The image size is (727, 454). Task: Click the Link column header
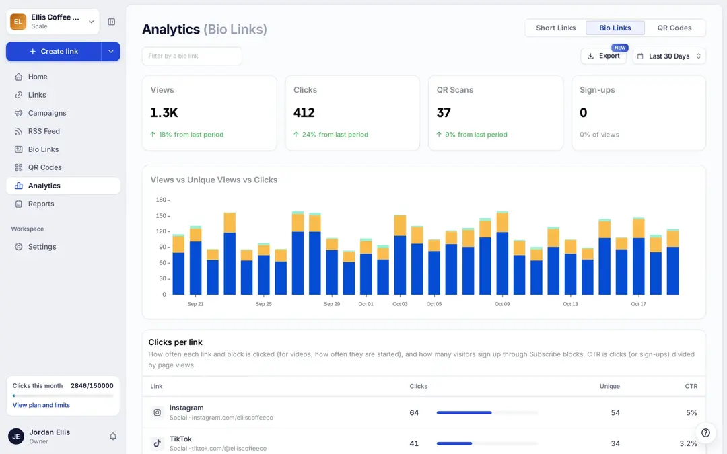point(156,386)
